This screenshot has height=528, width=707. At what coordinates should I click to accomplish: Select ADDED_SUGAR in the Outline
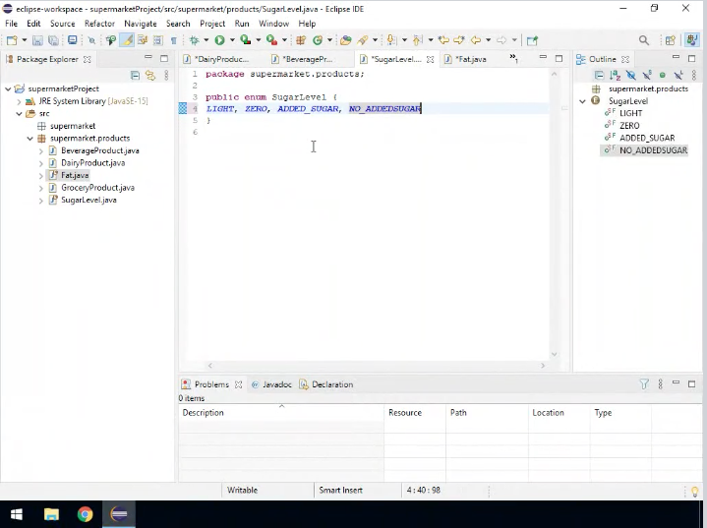[x=647, y=138]
